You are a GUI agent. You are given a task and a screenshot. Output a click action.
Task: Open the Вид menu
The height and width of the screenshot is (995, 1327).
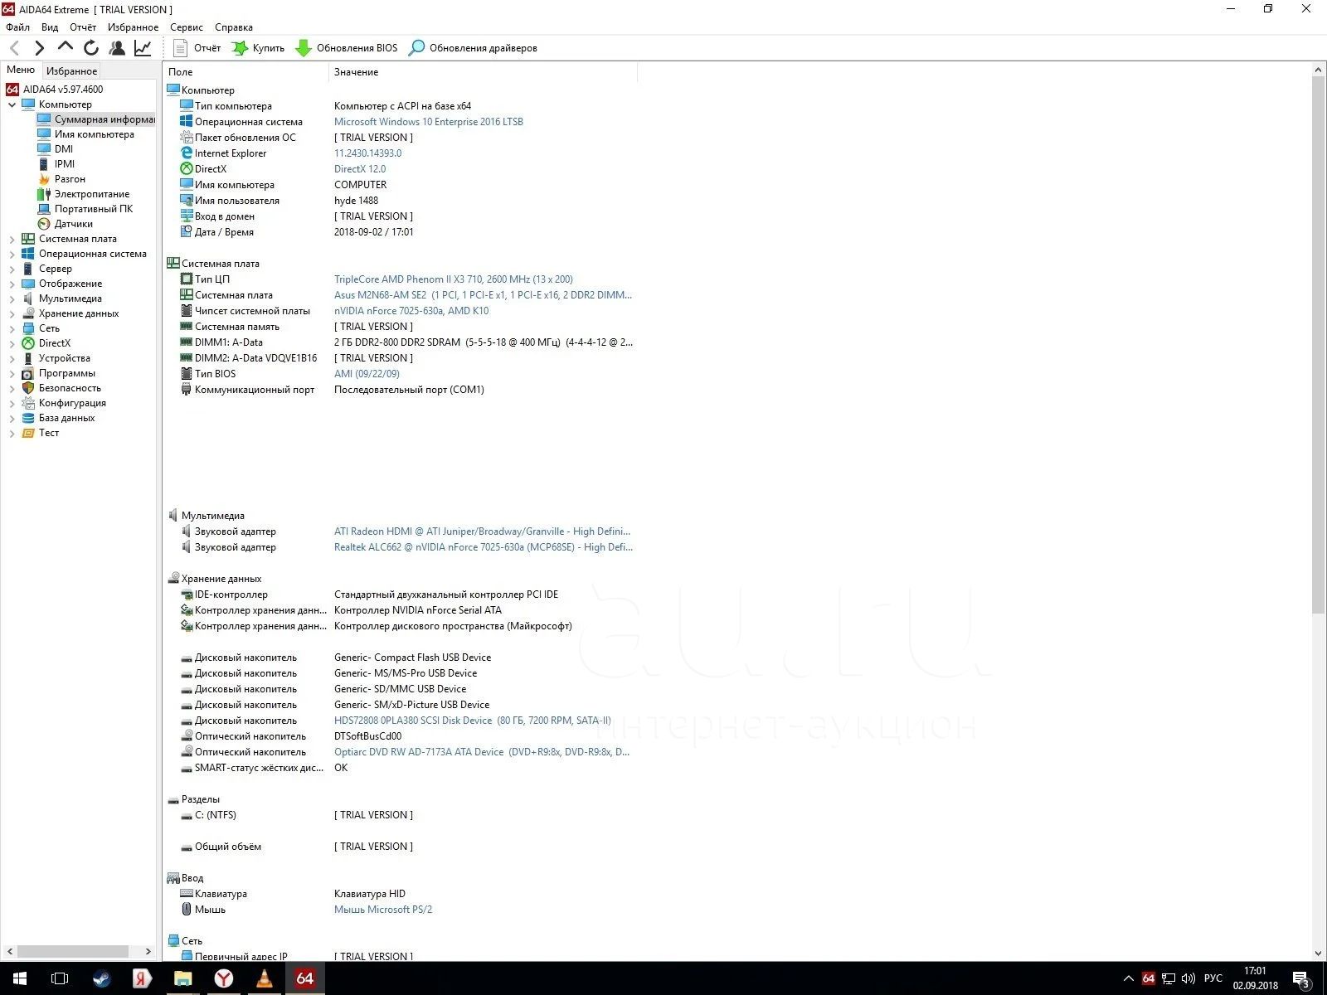point(50,27)
